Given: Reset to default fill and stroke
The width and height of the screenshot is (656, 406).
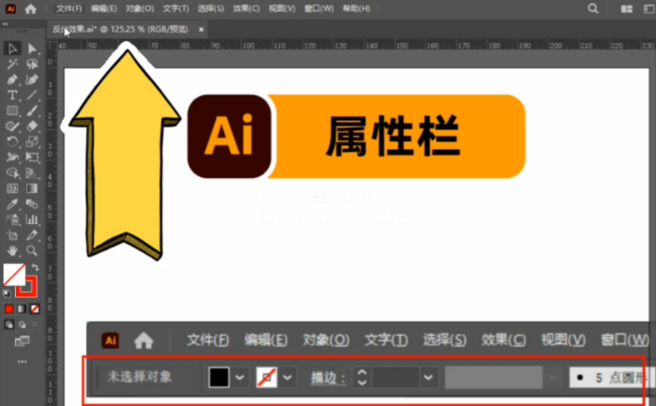Looking at the screenshot, I should [x=7, y=293].
